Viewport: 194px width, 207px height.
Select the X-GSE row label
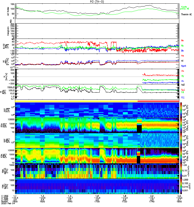coord(5,196)
